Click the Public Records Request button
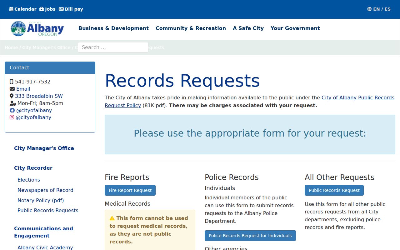Screen dimensions: 400x250 coord(334,190)
